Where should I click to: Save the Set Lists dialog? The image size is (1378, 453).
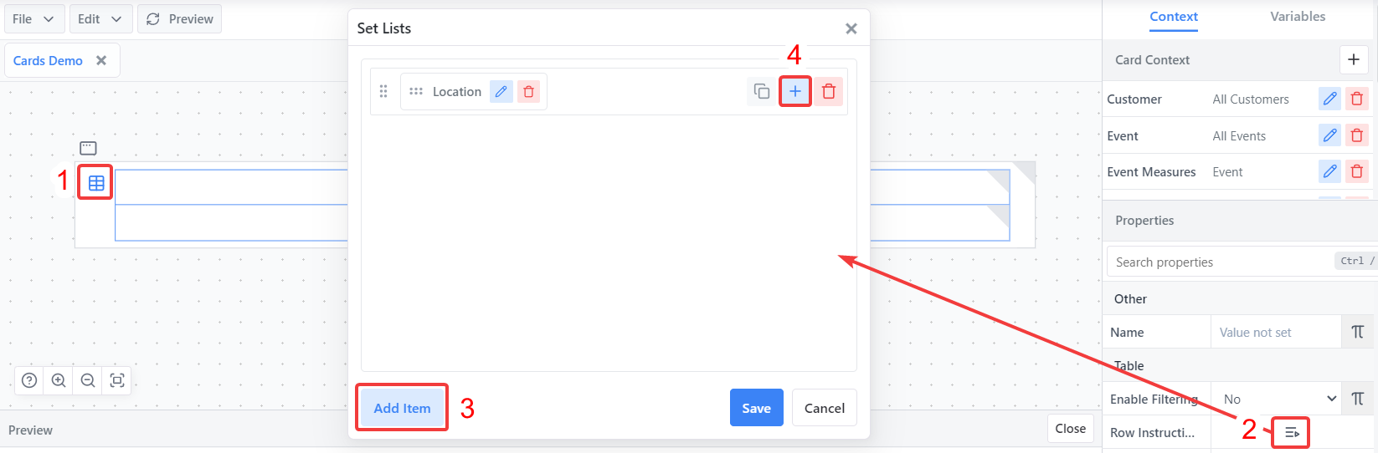click(756, 408)
